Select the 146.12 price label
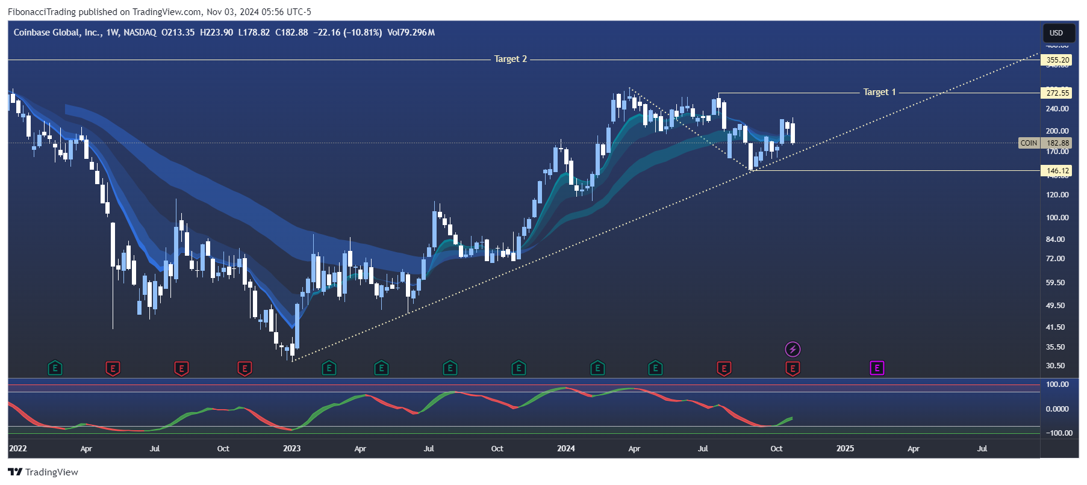Viewport: 1087px width, 485px height. tap(1057, 171)
